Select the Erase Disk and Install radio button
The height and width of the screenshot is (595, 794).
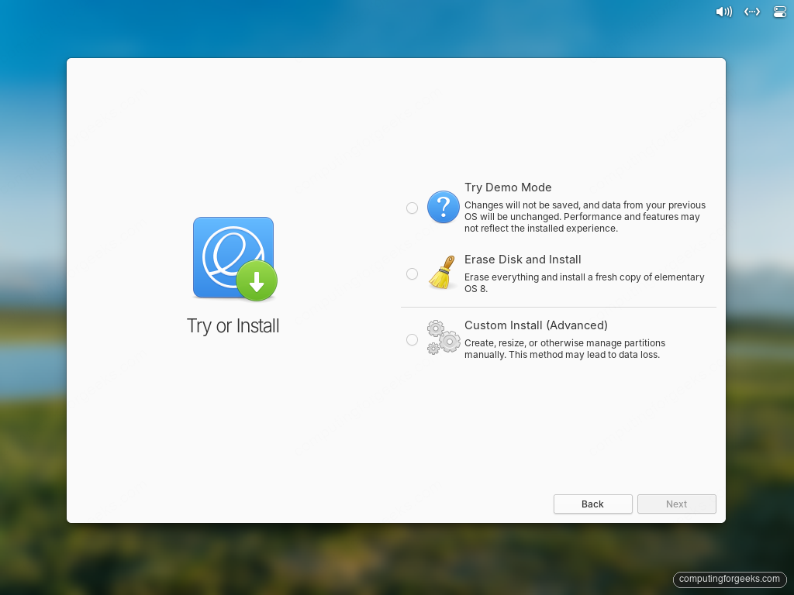click(412, 273)
